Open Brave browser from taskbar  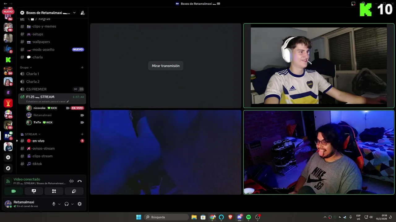click(x=230, y=217)
